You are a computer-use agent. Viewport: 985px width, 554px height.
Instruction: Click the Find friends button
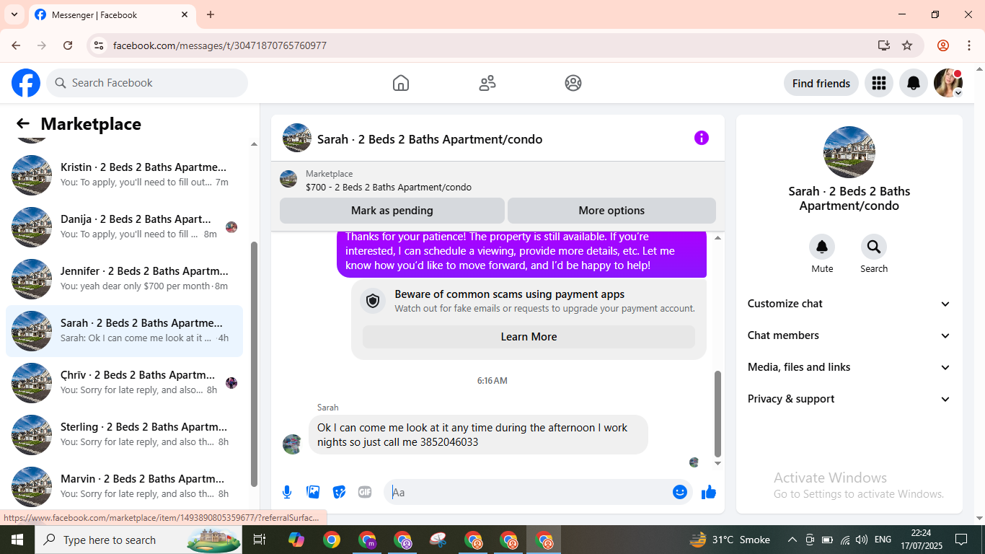[x=821, y=83]
